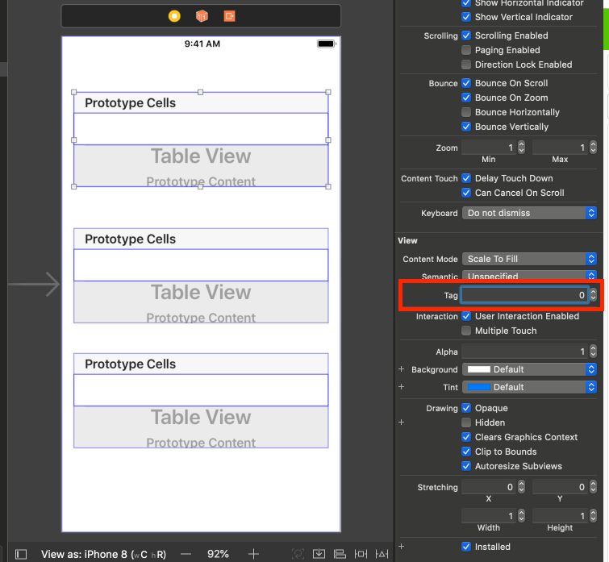Click the Stretching Y stepper
609x562 pixels.
[x=593, y=487]
